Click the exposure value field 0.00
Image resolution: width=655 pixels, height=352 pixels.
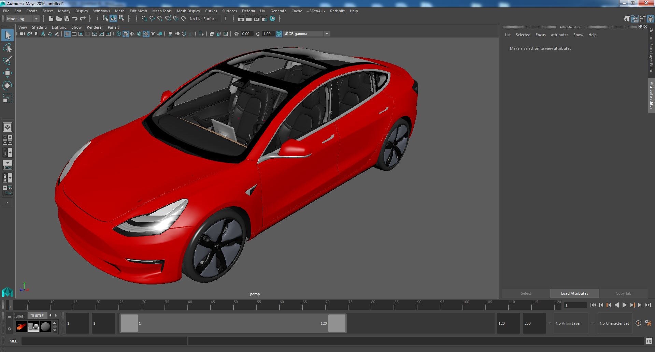(246, 34)
